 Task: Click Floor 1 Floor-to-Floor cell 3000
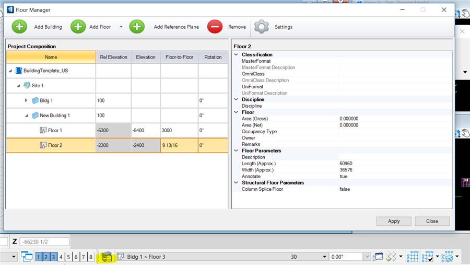179,130
